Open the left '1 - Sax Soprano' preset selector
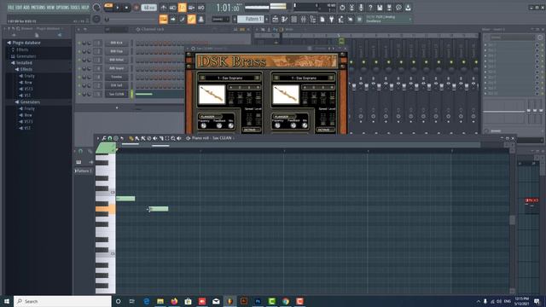The height and width of the screenshot is (307, 546). [229, 78]
